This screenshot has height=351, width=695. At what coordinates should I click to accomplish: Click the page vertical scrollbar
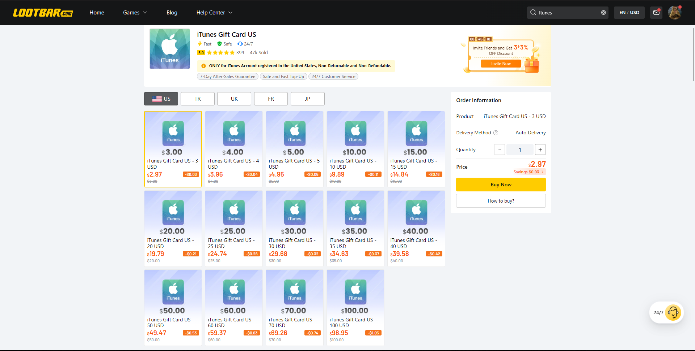[x=693, y=54]
